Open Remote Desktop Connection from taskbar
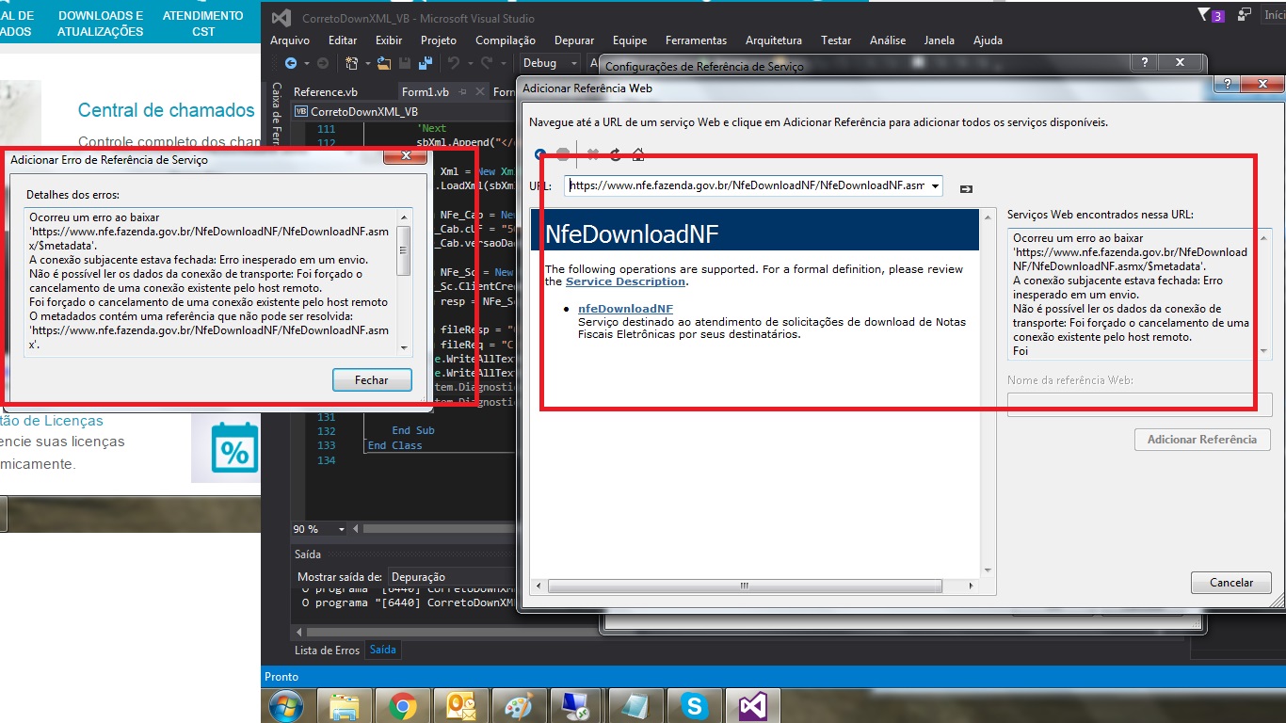This screenshot has width=1286, height=723. (x=576, y=706)
